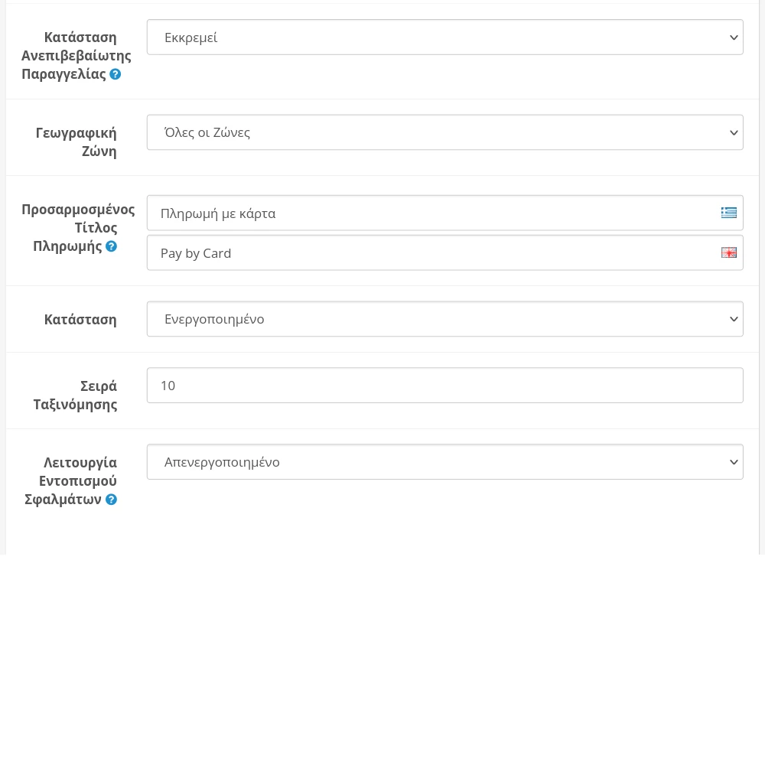
Task: Click the arrow of the Όλες οι Ζώνες selector
Action: (734, 132)
